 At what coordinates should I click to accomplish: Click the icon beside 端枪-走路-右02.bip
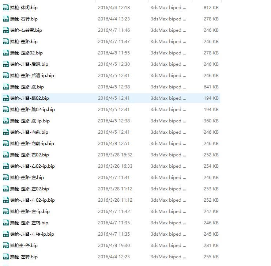[6, 155]
